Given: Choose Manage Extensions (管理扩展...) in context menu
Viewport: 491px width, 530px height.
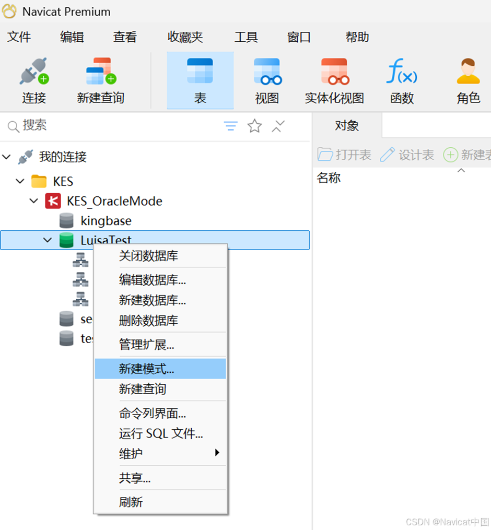Looking at the screenshot, I should coord(160,345).
